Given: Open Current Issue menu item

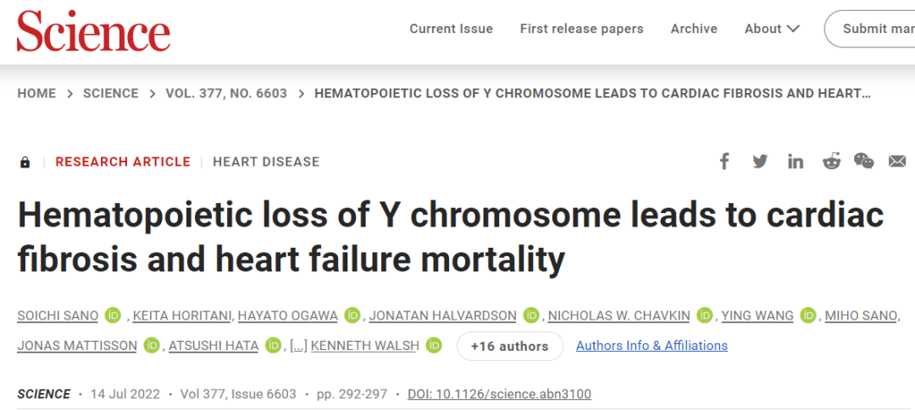Looking at the screenshot, I should [x=451, y=29].
